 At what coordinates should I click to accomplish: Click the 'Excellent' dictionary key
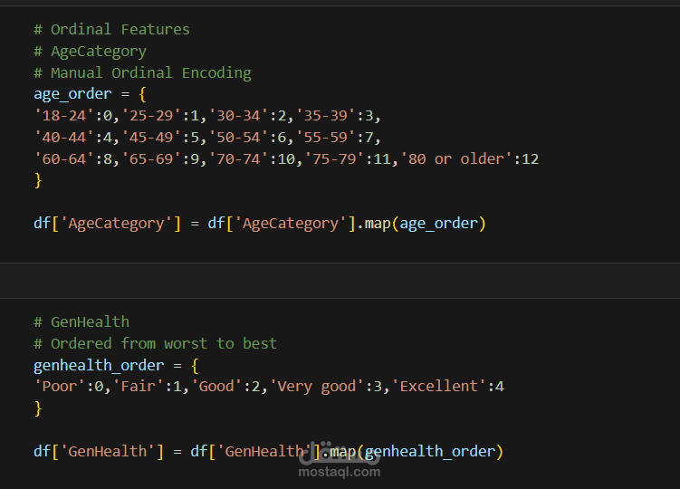[x=438, y=387]
